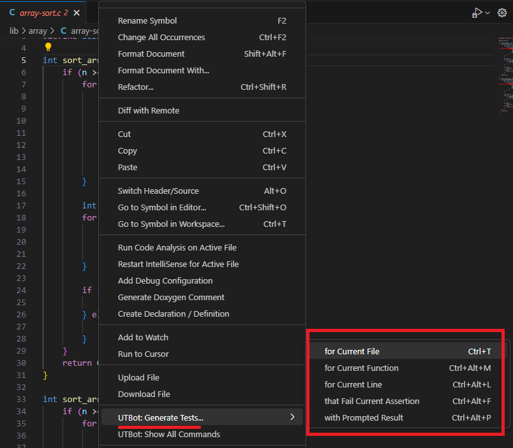
Task: Open Go to Symbol in Workspace
Action: pyautogui.click(x=171, y=224)
